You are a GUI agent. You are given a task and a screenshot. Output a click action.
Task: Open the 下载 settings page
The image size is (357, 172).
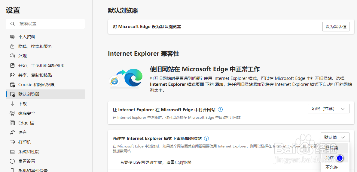point(45,104)
